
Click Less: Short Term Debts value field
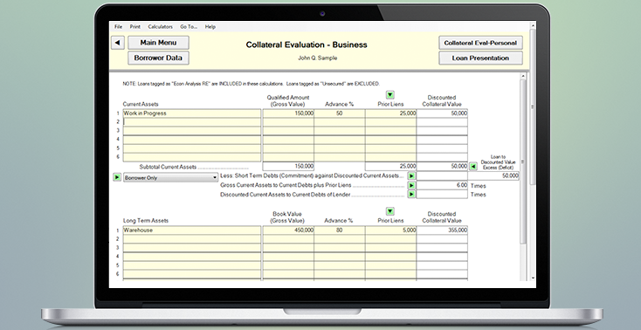442,175
